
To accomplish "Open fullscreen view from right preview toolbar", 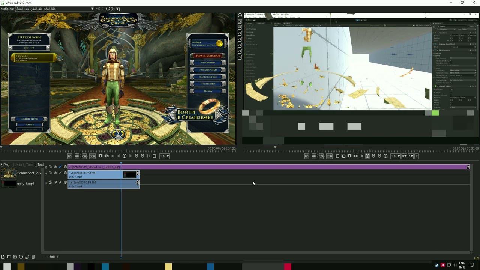I will pos(349,156).
